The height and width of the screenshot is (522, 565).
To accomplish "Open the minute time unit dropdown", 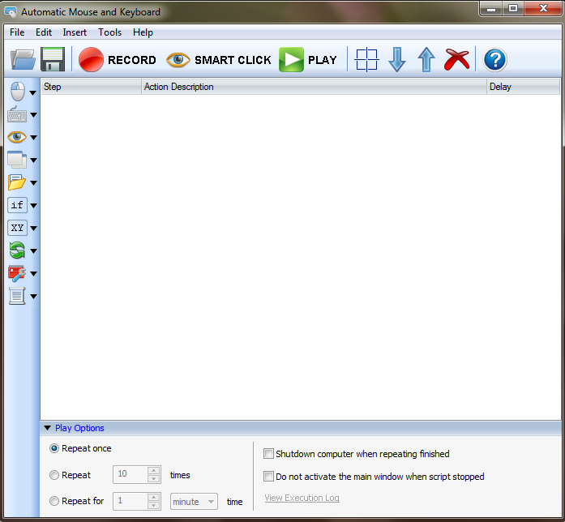I will [x=194, y=502].
